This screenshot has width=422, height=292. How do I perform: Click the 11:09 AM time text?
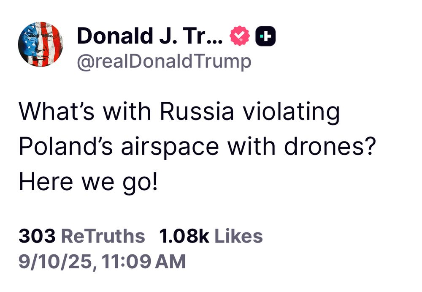(x=144, y=261)
